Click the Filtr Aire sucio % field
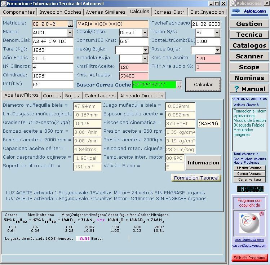 (208, 67)
